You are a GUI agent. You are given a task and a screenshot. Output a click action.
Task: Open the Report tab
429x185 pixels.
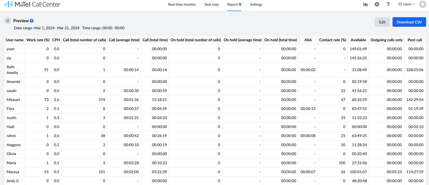(x=234, y=5)
